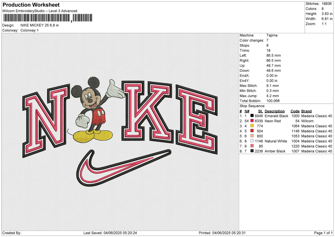
Task: Choose the red swatch for code 1146
Action: [x=252, y=131]
